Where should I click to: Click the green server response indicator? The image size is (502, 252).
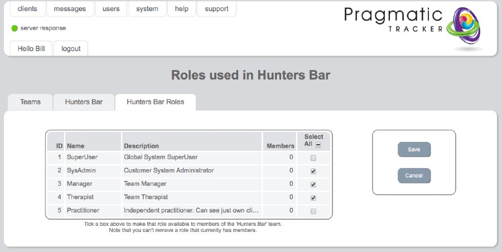pyautogui.click(x=15, y=28)
